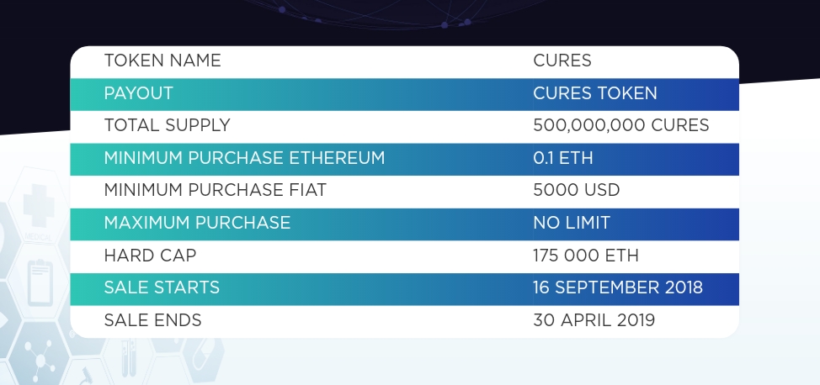
Task: Click the CURES token name value
Action: pos(562,61)
